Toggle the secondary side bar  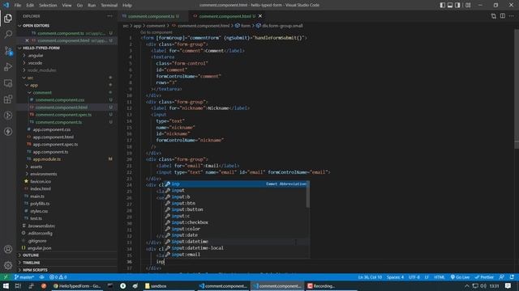[457, 5]
